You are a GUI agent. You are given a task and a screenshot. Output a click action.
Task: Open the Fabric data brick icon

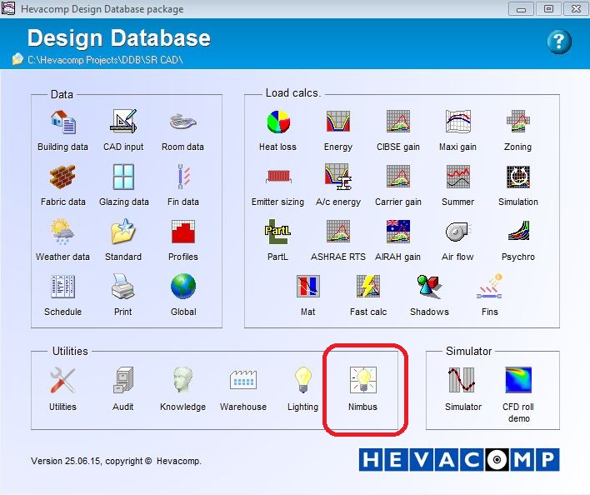tap(62, 177)
